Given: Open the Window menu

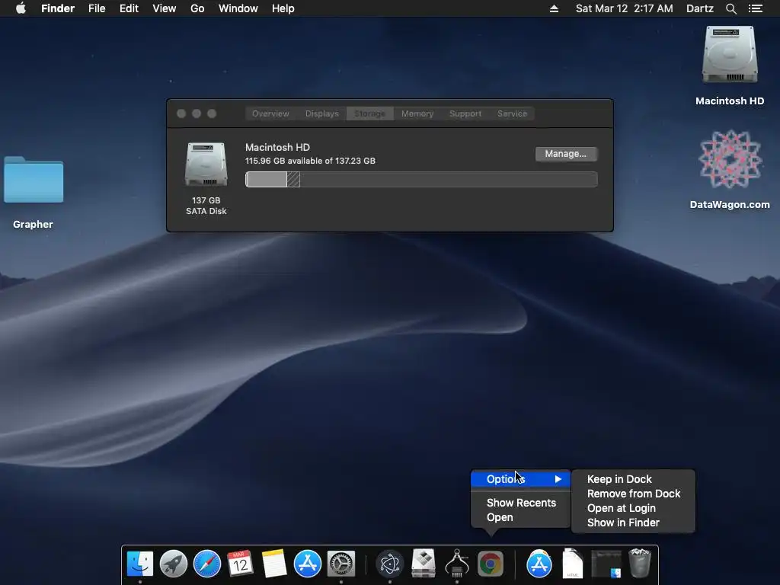Looking at the screenshot, I should (x=238, y=8).
